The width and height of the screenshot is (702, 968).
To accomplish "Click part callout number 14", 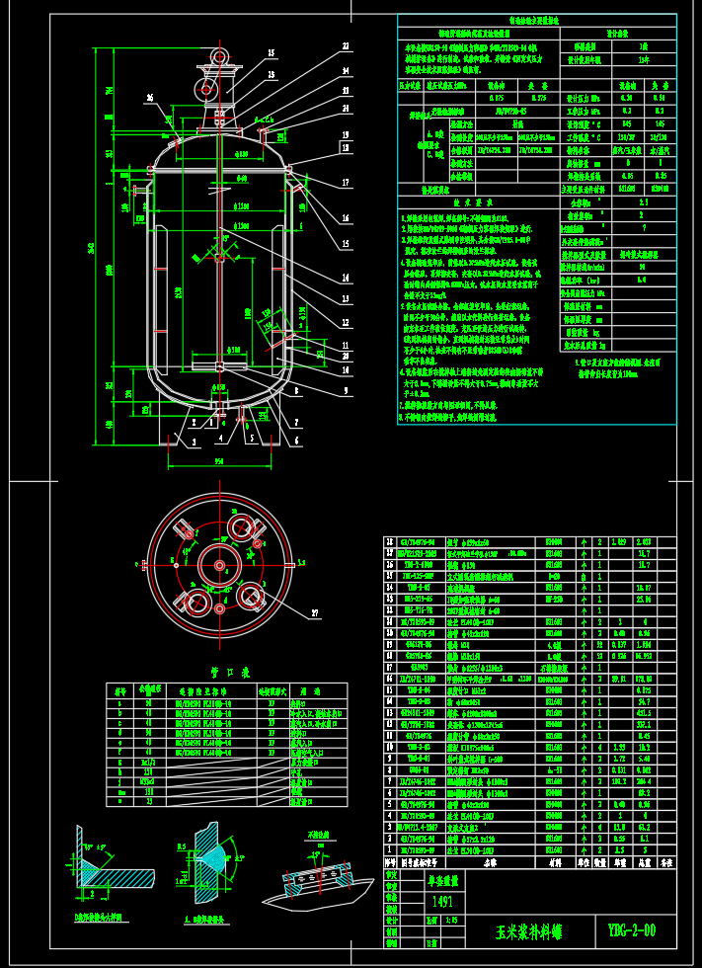I will coord(346,278).
